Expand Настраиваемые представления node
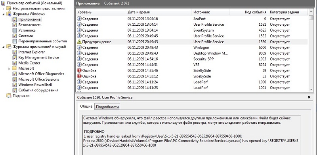This screenshot has width=317, height=155. [x=4, y=9]
